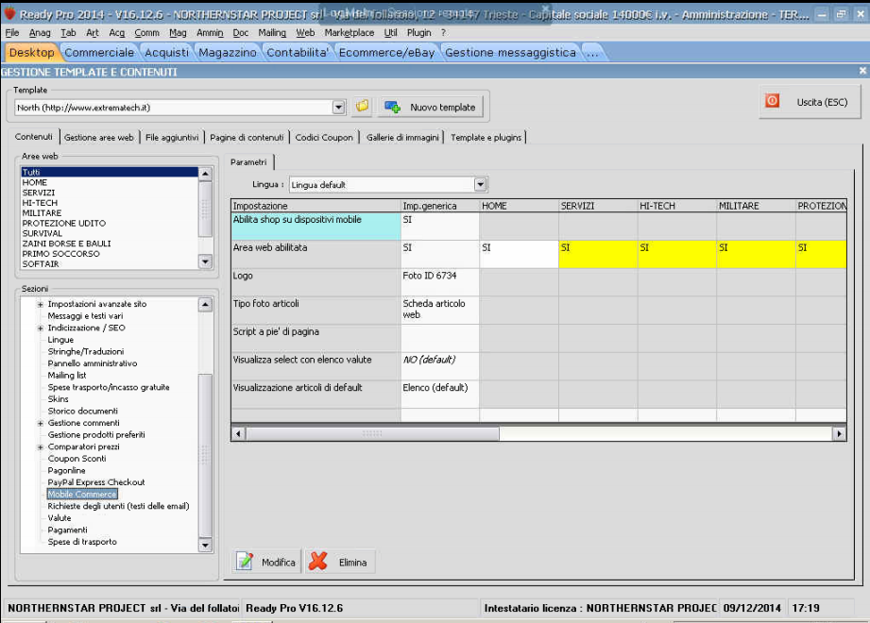Select PayPal Express Checkout in Sezioni

(96, 482)
